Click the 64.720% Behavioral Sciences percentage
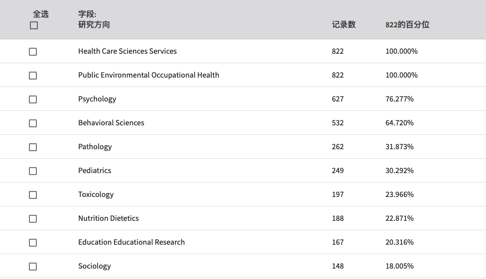486x279 pixels. click(x=399, y=123)
